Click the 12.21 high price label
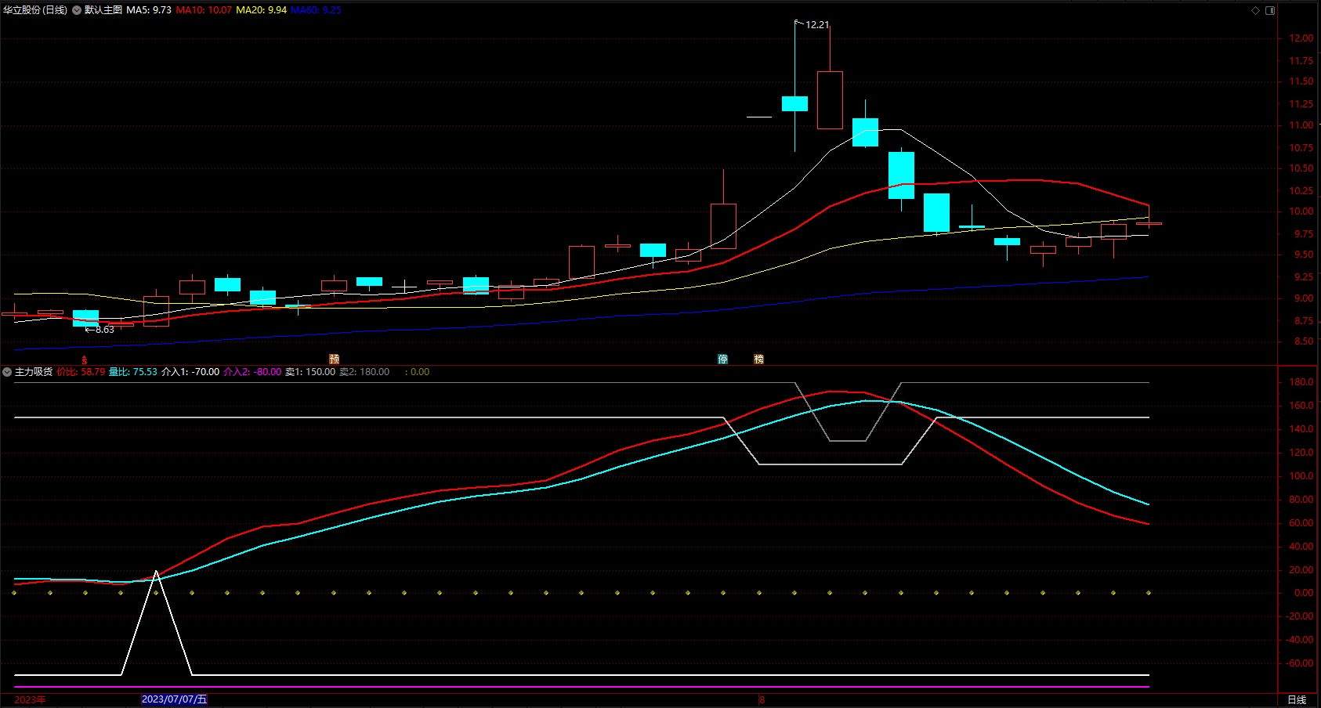The width and height of the screenshot is (1321, 708). click(x=817, y=25)
